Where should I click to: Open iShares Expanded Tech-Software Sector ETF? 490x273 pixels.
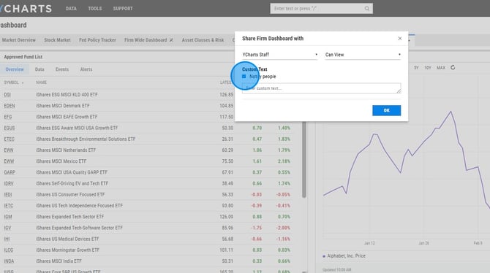coord(79,228)
